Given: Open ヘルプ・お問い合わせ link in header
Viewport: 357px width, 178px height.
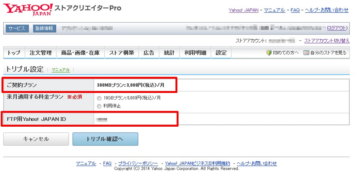Looking at the screenshot, I should (x=327, y=10).
